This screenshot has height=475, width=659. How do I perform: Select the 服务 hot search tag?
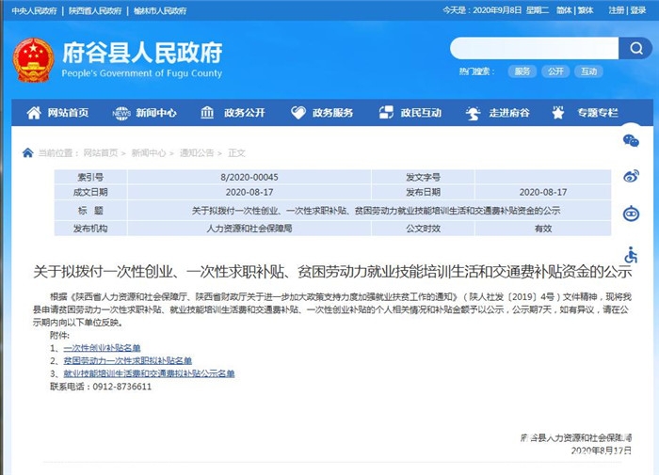click(x=522, y=71)
